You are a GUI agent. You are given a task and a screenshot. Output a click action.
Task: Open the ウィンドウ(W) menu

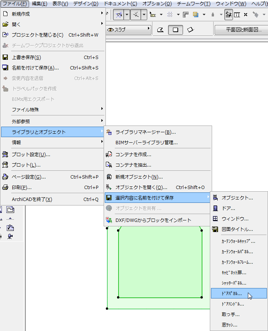(x=231, y=4)
